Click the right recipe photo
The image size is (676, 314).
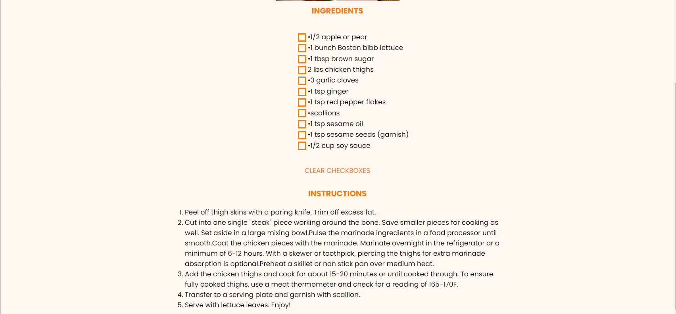click(368, 1)
